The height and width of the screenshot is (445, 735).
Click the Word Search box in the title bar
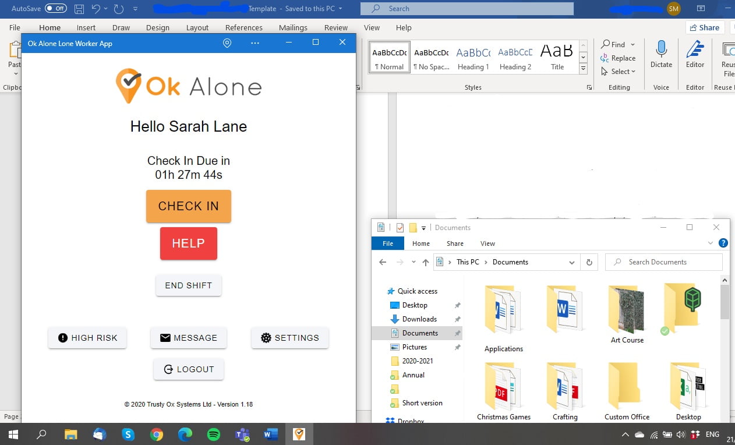pyautogui.click(x=467, y=9)
